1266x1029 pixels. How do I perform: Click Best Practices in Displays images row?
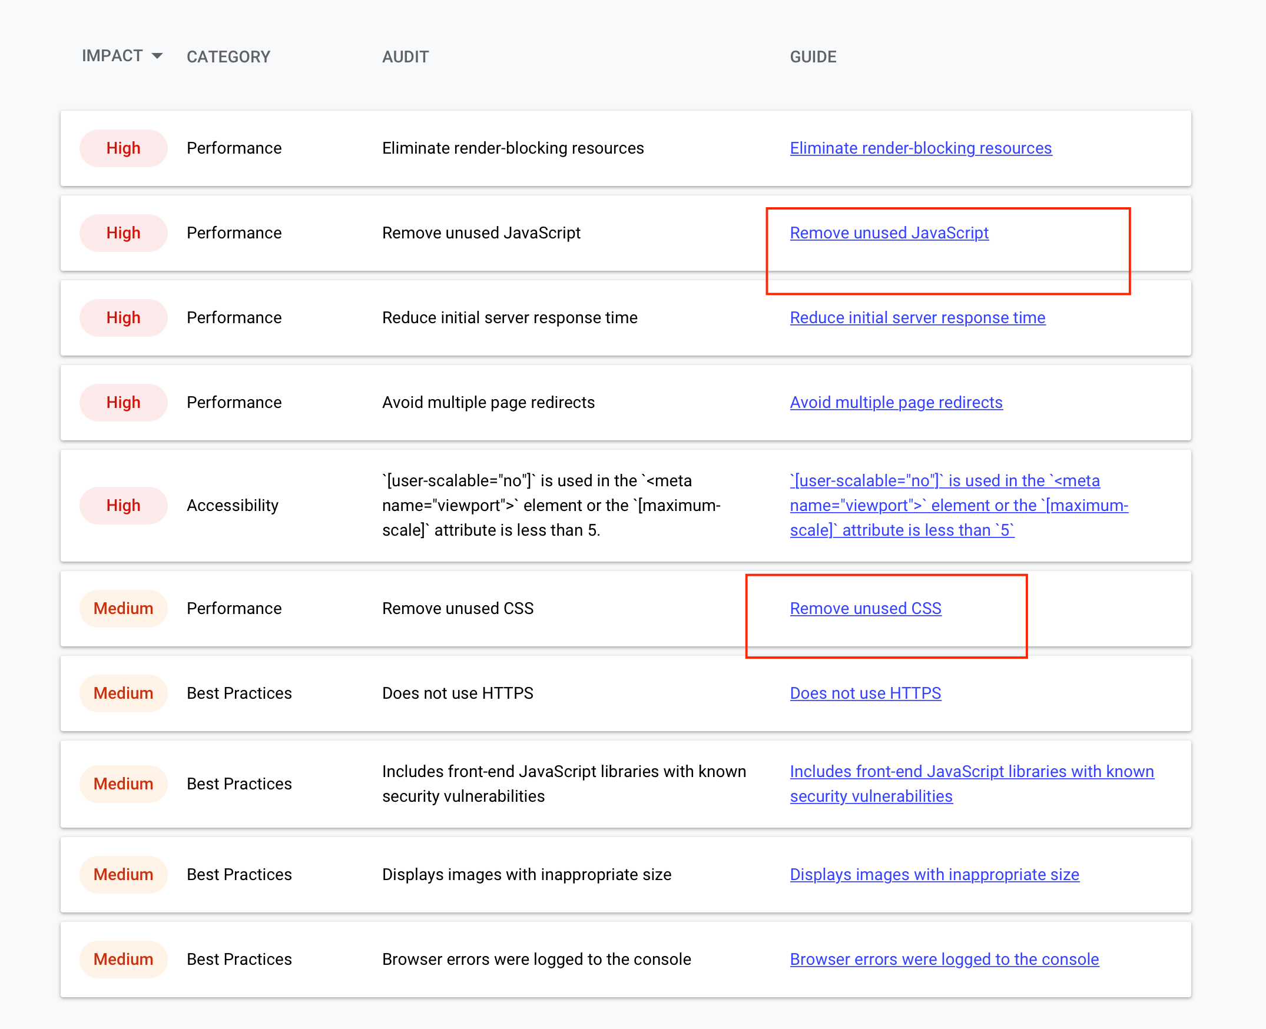coord(239,875)
